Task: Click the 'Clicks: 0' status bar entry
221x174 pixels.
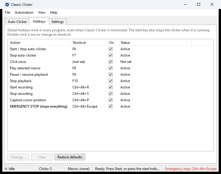Action: (x=45, y=169)
